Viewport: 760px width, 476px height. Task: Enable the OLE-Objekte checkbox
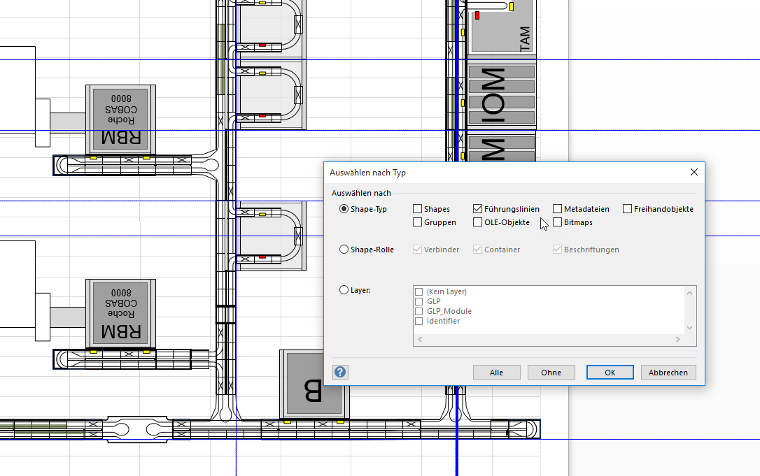pos(477,222)
